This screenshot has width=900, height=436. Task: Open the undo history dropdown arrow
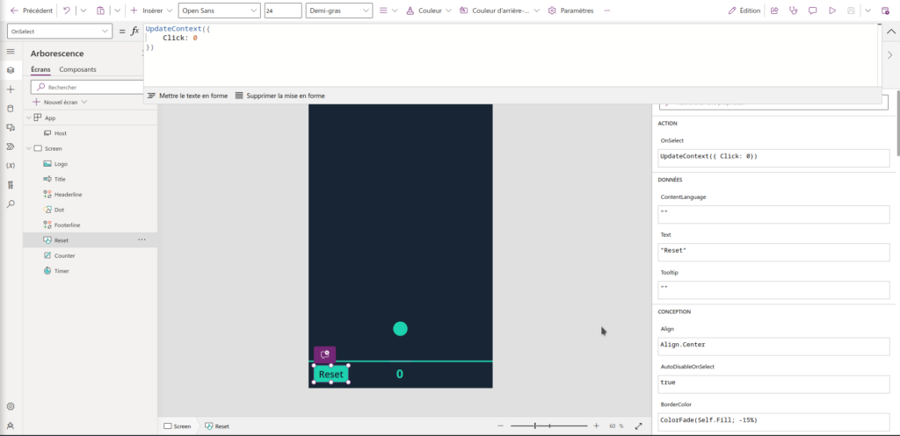pos(83,11)
